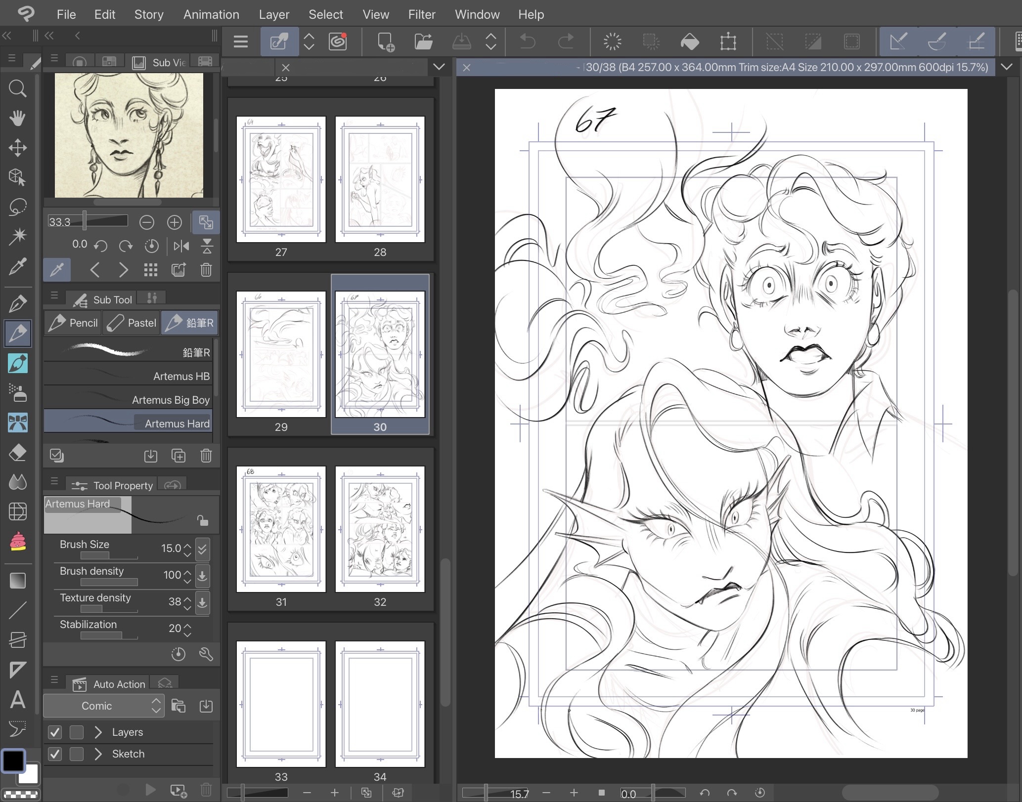
Task: Click the CLIP STUDIO spiral icon
Action: coord(338,42)
